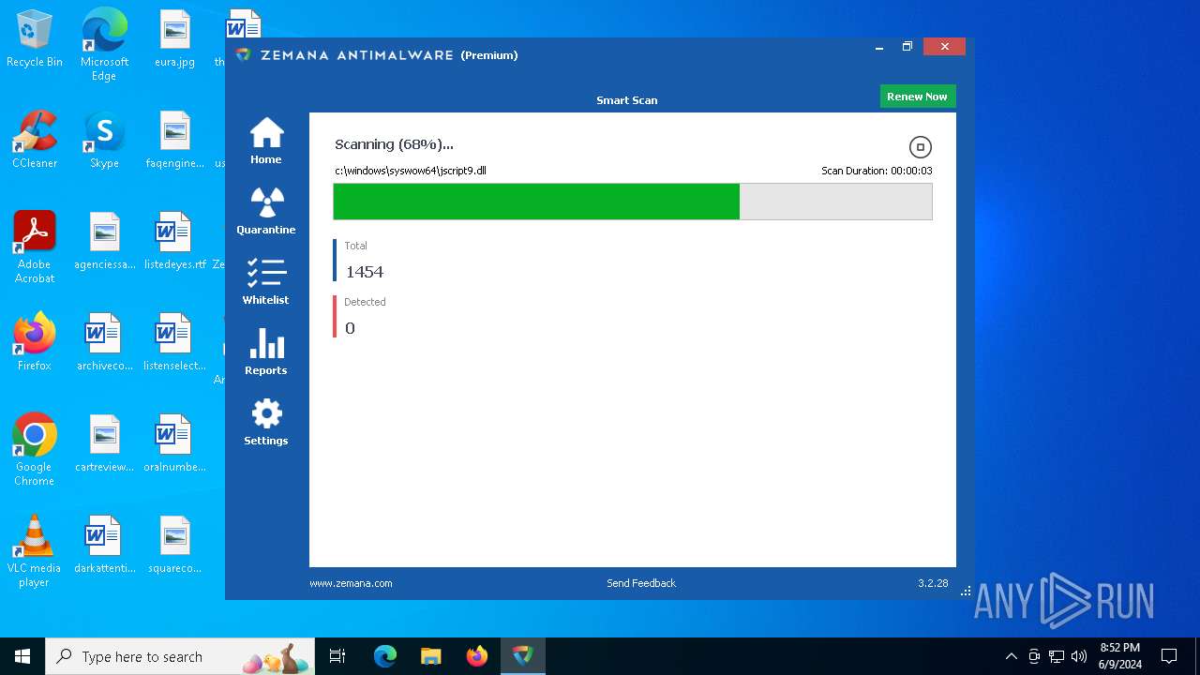Select the archiveco Word document
The height and width of the screenshot is (675, 1200).
(104, 343)
